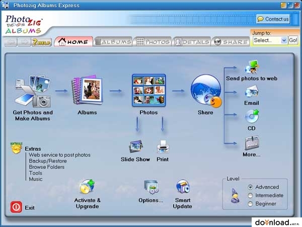
Task: Click the CD disc icon
Action: pyautogui.click(x=252, y=117)
